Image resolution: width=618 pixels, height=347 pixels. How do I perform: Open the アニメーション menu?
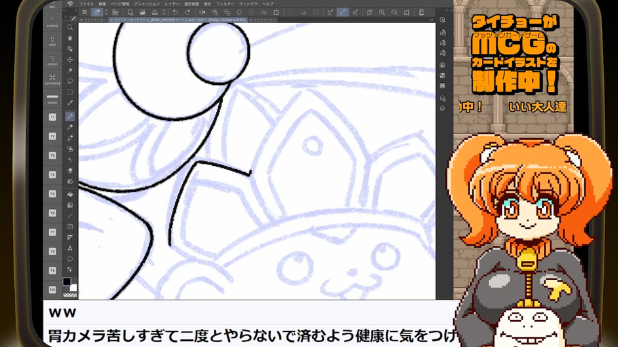coord(147,4)
